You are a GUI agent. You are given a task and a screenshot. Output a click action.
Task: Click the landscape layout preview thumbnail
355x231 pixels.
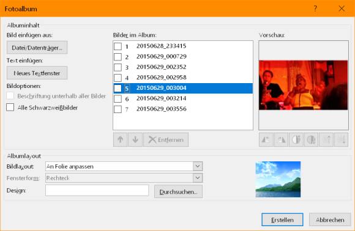[278, 179]
